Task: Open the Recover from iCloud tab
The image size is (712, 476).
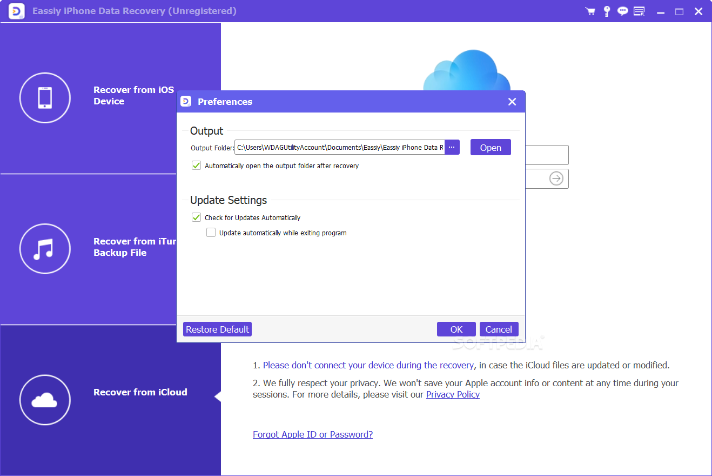Action: tap(110, 400)
